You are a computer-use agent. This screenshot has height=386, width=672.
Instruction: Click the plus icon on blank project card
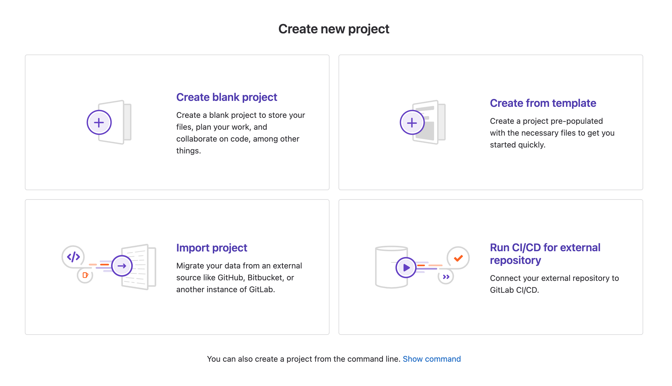[x=99, y=122]
